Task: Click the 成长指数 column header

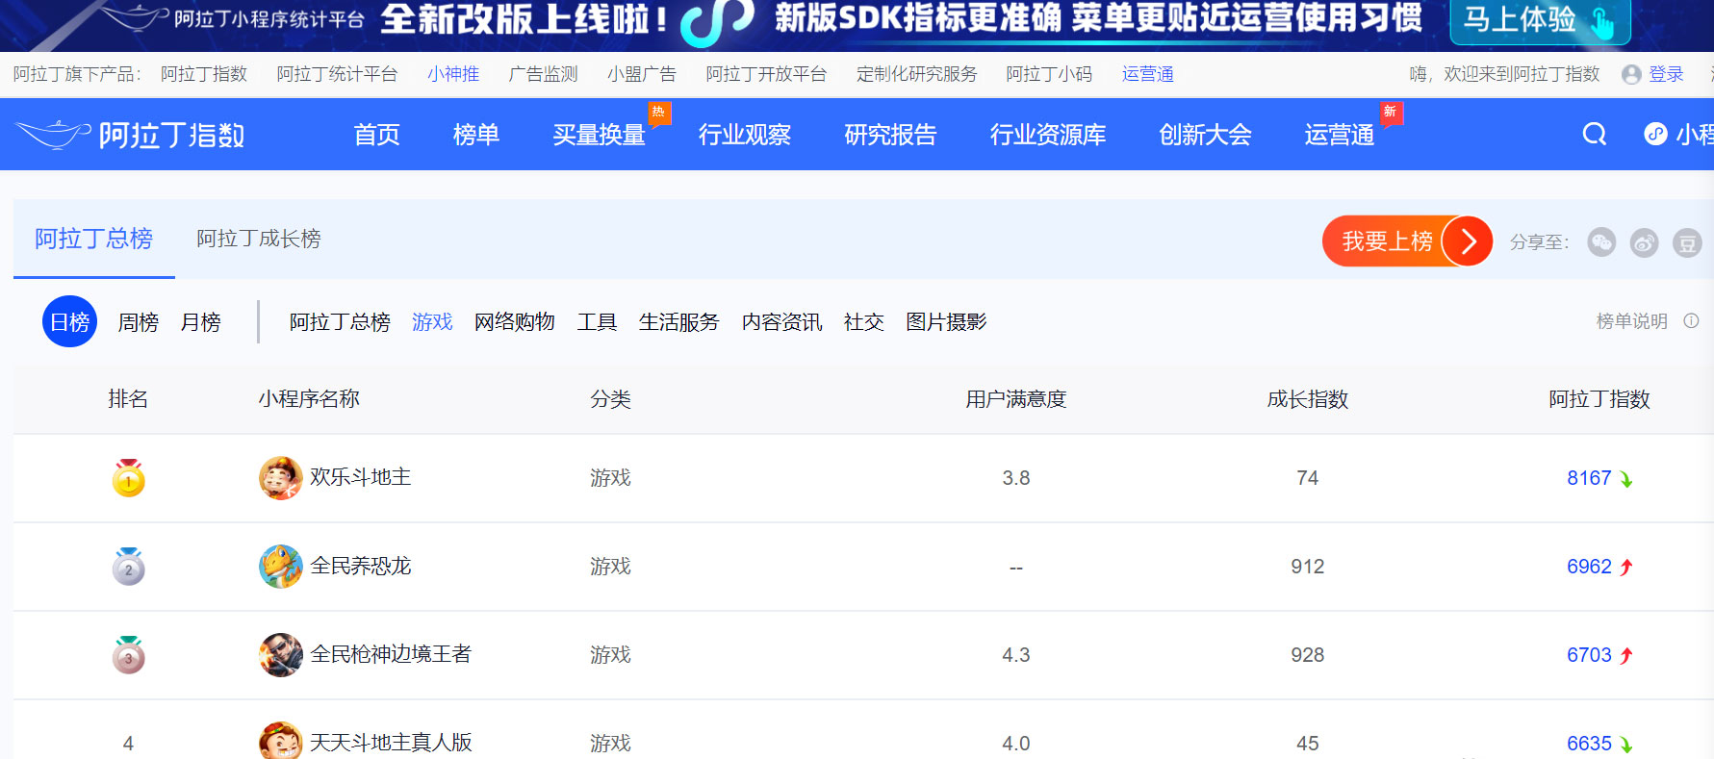Action: coord(1307,399)
